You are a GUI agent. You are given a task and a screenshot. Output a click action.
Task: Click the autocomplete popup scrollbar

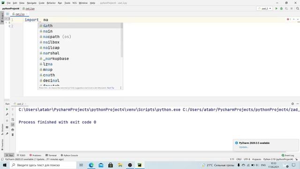(x=122, y=40)
